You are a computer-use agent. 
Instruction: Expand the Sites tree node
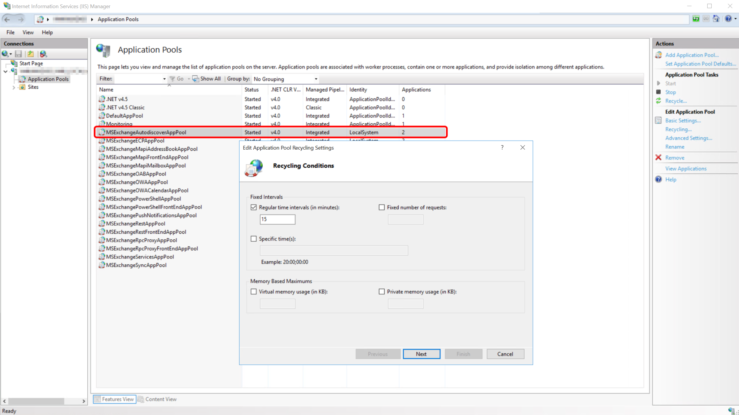point(14,87)
